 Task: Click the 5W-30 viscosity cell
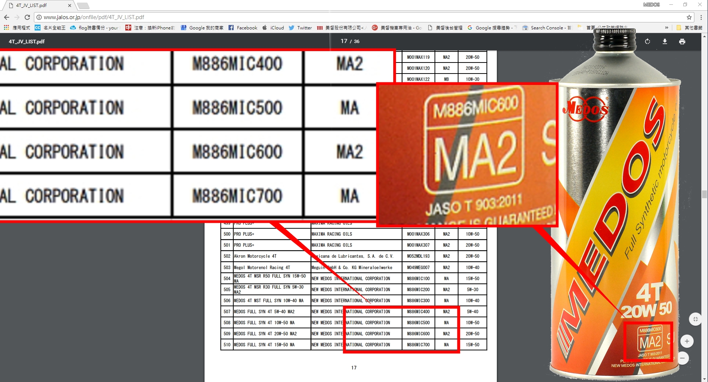(x=472, y=290)
